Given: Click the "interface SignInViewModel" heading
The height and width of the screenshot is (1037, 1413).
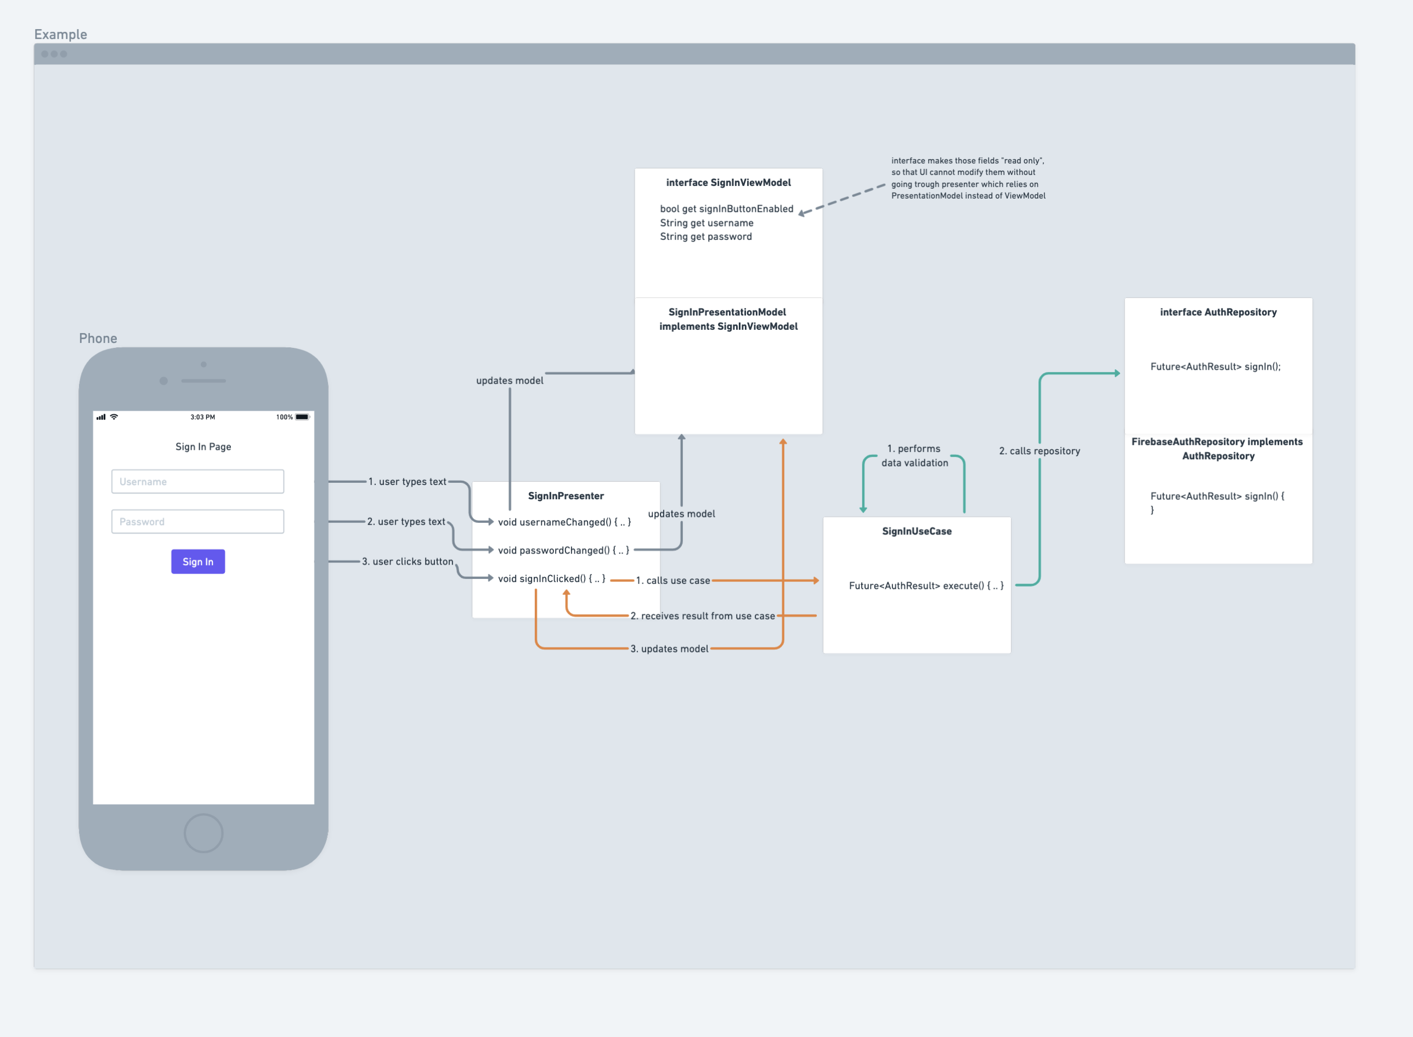Looking at the screenshot, I should pyautogui.click(x=728, y=183).
